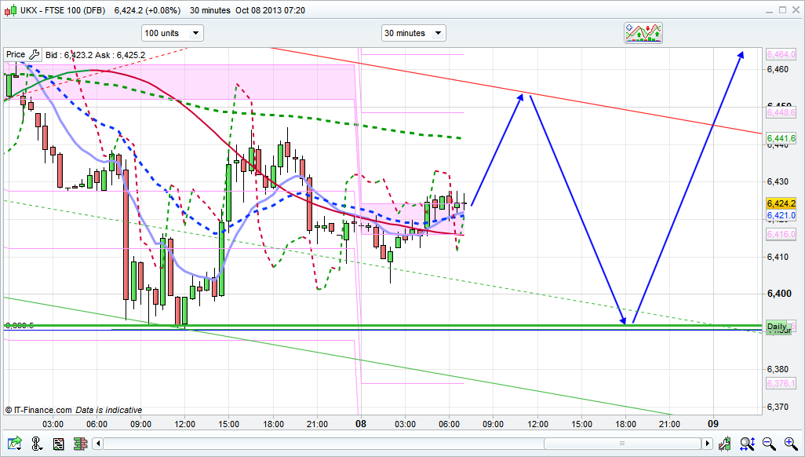Click the 6,424.2 current price tag
Viewport: 805px width, 457px height.
point(780,203)
